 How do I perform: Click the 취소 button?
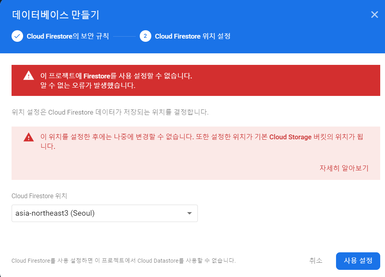[316, 261]
